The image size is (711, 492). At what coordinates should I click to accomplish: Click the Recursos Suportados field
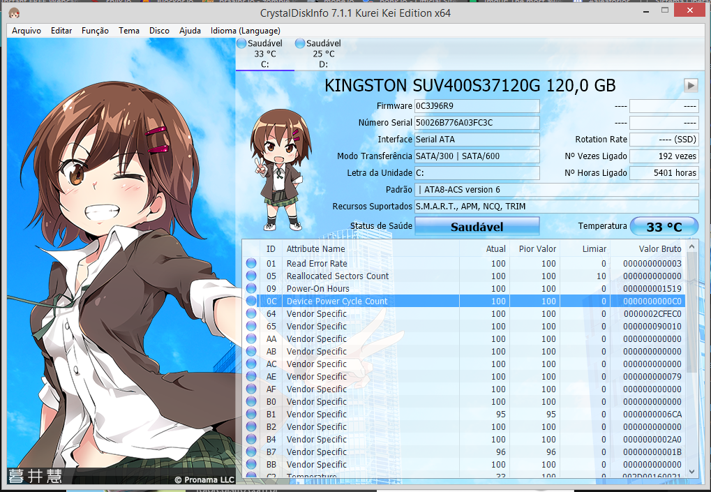click(x=557, y=207)
